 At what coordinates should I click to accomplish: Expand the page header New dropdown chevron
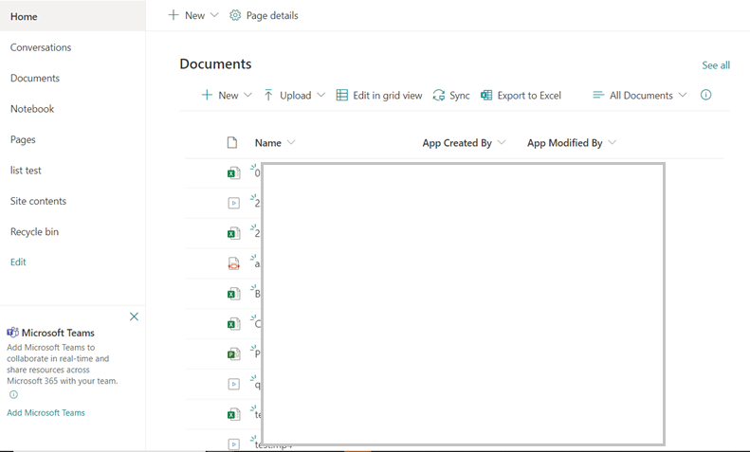(214, 15)
